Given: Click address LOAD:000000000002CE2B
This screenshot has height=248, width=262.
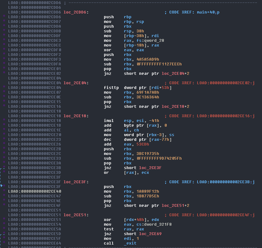Looking at the screenshot, I should coord(35,149).
